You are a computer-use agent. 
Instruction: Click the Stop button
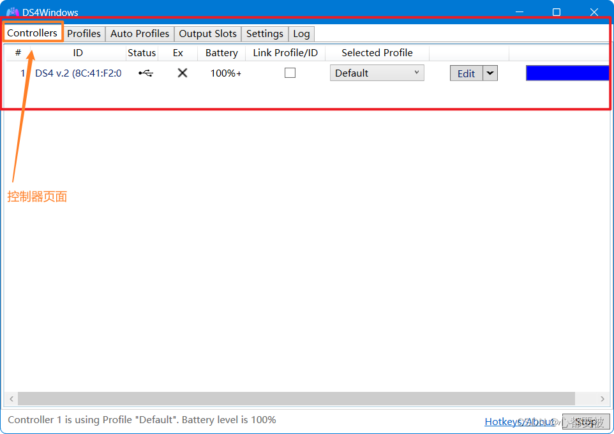[x=586, y=421]
